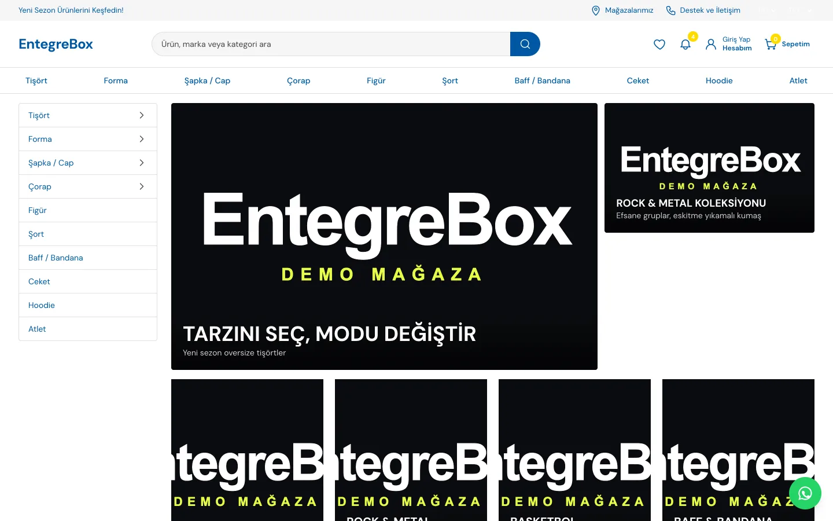This screenshot has height=521, width=833.
Task: Expand the Forma sidebar category chevron
Action: (x=142, y=139)
